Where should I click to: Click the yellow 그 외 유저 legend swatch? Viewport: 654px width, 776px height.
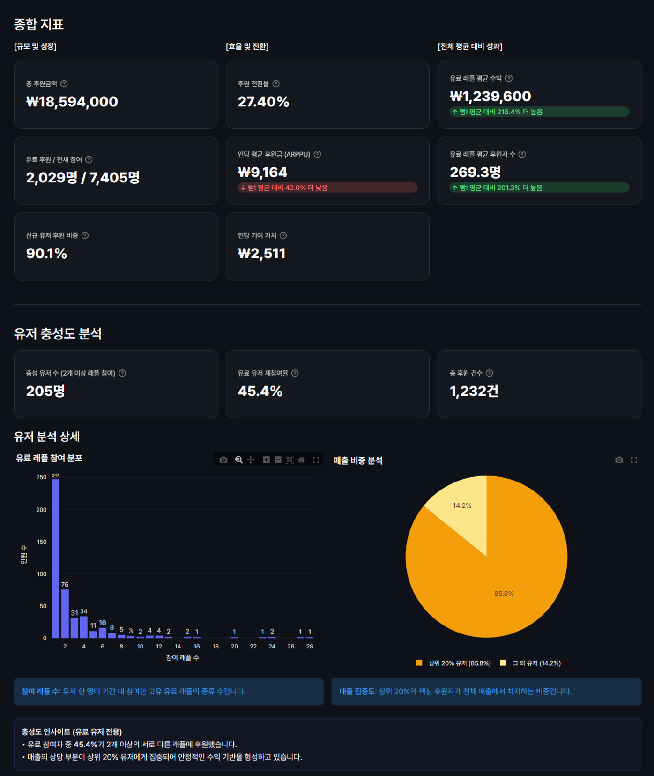(503, 663)
